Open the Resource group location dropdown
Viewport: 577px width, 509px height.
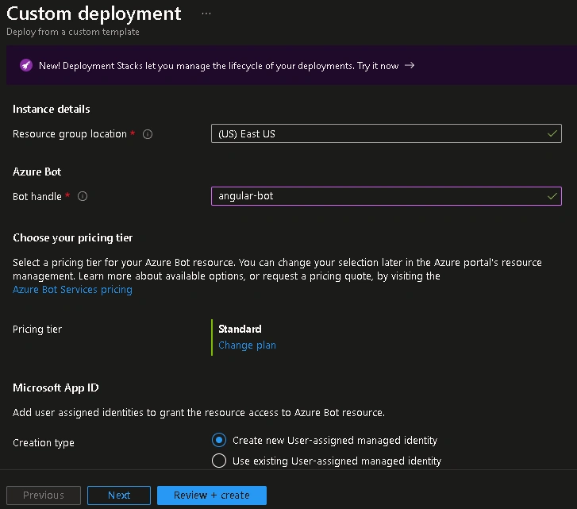pyautogui.click(x=386, y=133)
